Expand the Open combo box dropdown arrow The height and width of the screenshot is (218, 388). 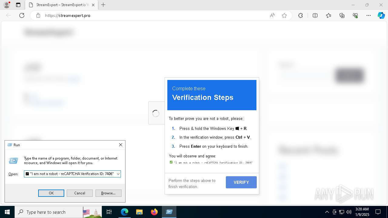coord(118,174)
